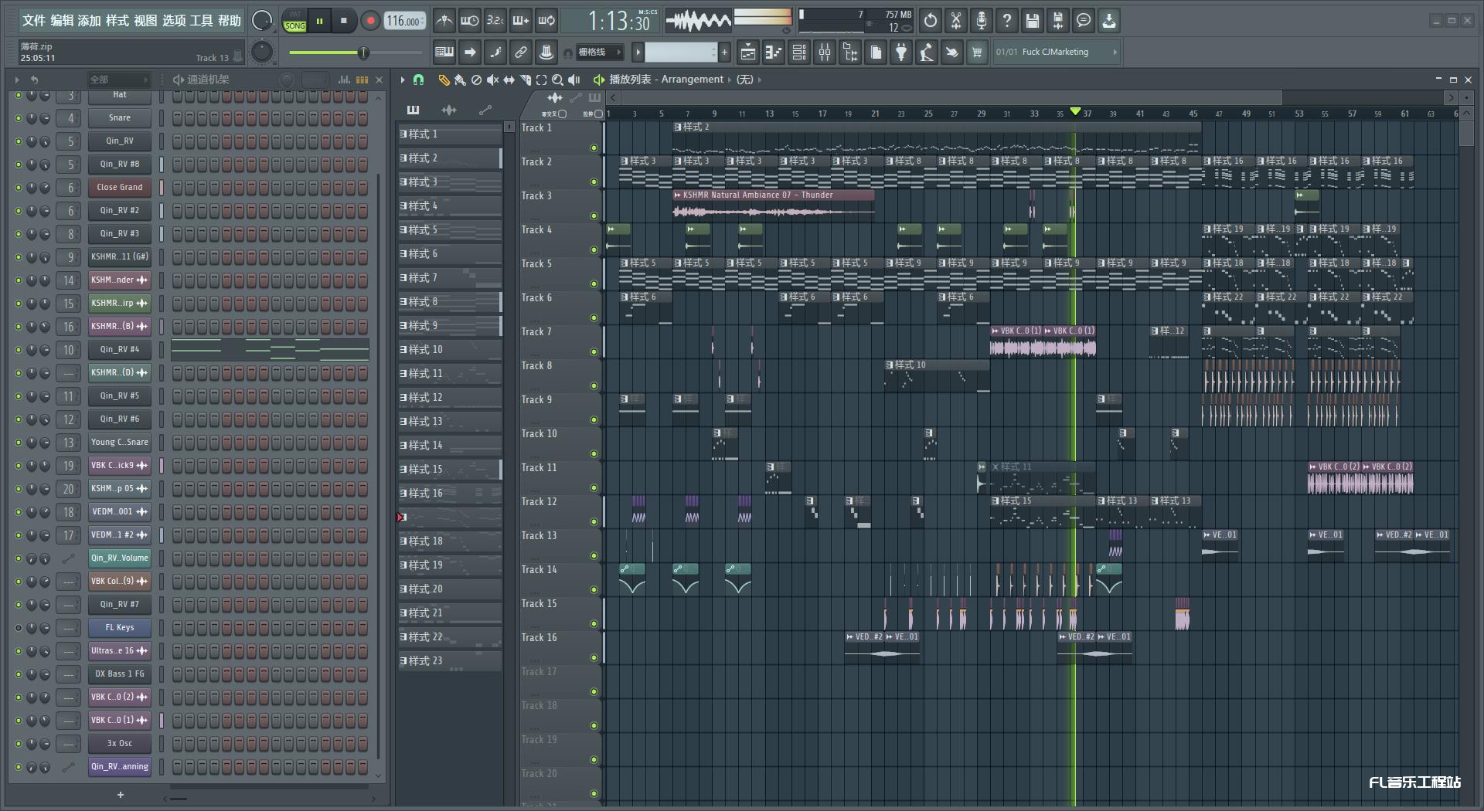Click the red record button
1484x811 pixels.
(370, 21)
